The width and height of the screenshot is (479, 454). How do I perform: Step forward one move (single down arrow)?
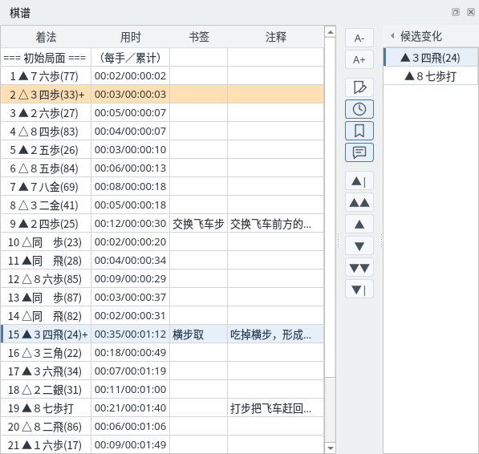(359, 245)
